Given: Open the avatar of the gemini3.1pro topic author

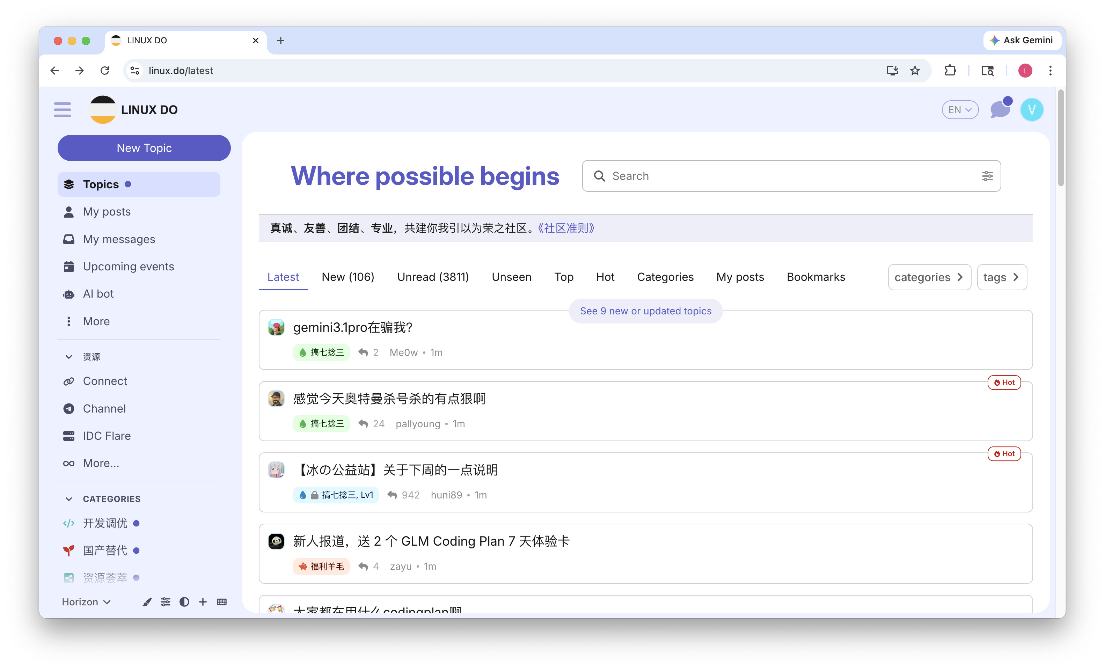Looking at the screenshot, I should click(276, 327).
